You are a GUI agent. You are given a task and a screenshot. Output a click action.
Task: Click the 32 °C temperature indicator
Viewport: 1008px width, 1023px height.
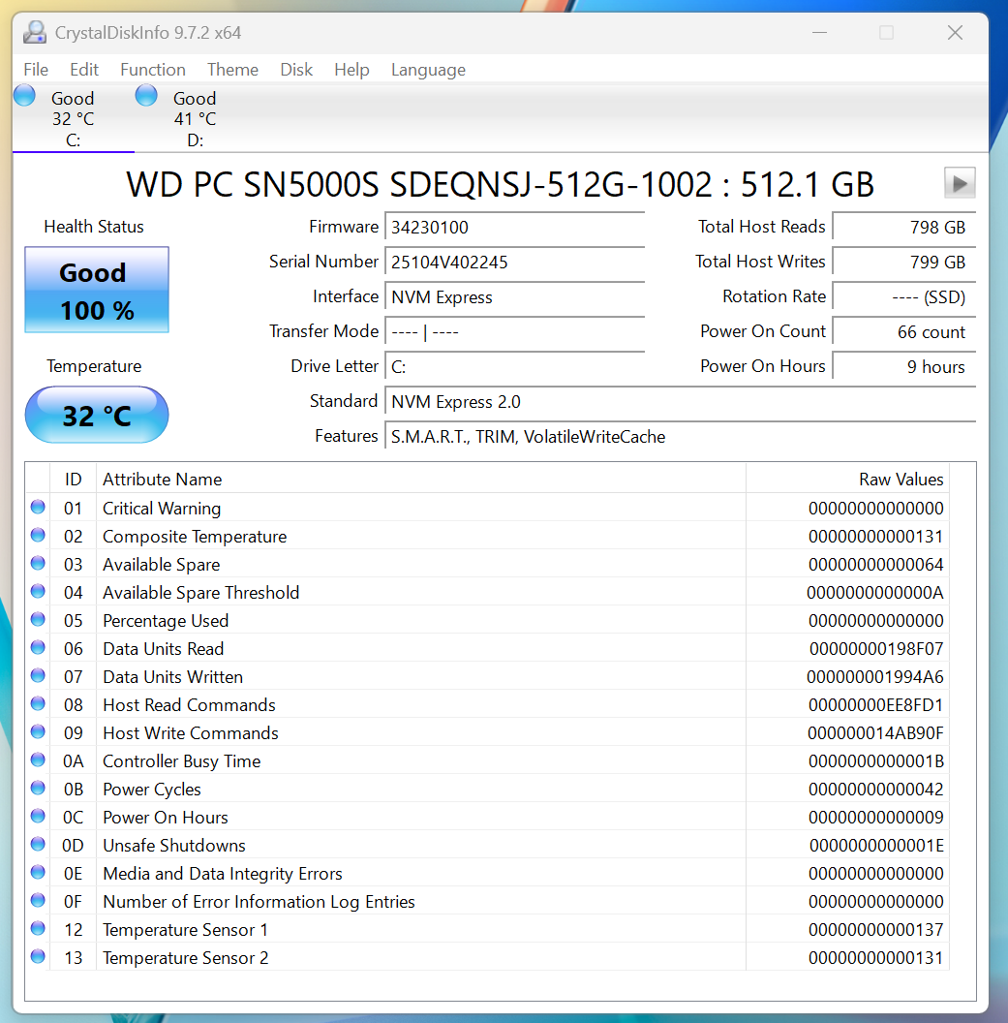(x=96, y=414)
